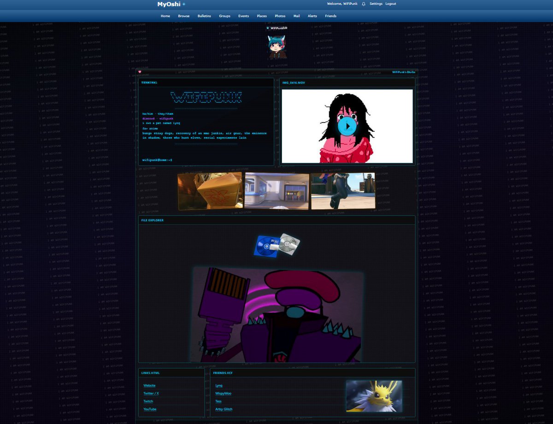Open the Photos page
Image resolution: width=553 pixels, height=424 pixels.
point(280,16)
